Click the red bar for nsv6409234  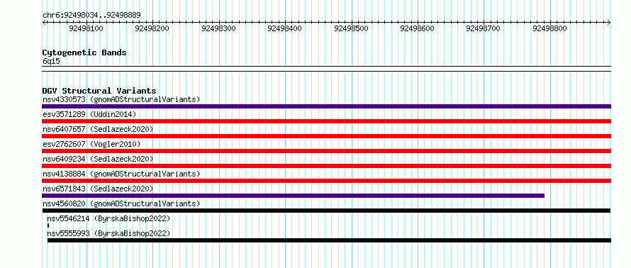[326, 166]
